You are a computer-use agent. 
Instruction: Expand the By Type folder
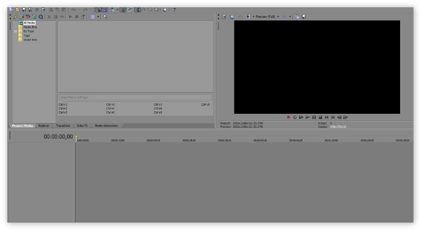tap(15, 31)
